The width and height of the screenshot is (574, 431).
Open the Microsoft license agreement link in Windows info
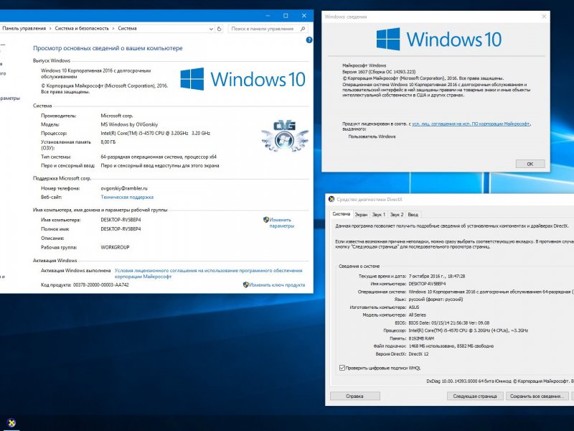click(471, 124)
